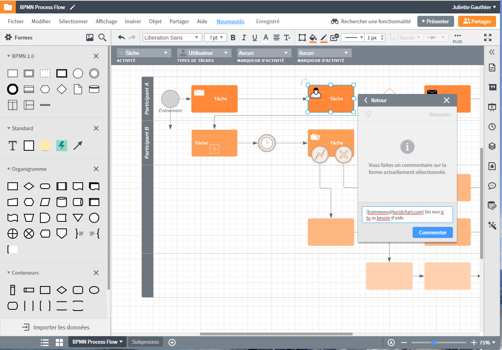Open text options T icon

point(287,37)
